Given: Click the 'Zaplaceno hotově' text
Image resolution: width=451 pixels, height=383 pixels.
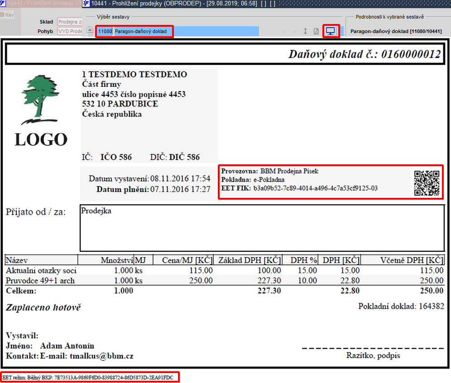Looking at the screenshot, I should [x=43, y=307].
